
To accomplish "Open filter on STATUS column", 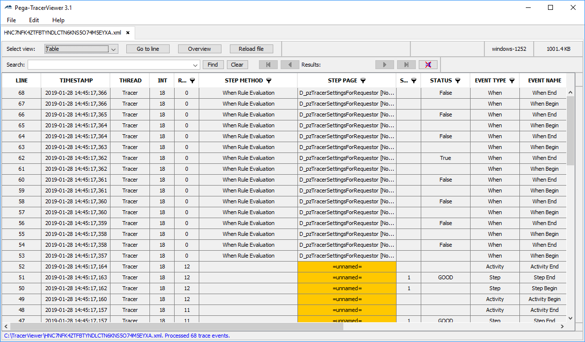I will (x=458, y=80).
